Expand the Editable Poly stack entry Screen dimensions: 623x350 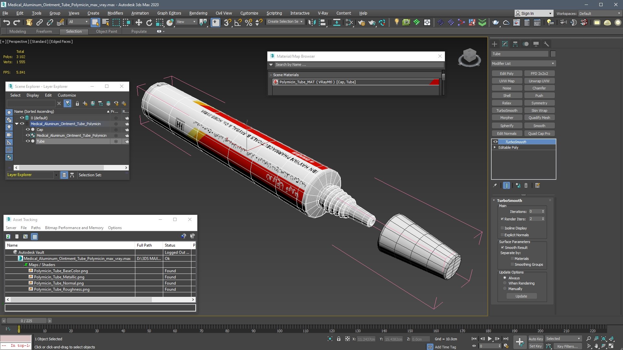pos(495,147)
